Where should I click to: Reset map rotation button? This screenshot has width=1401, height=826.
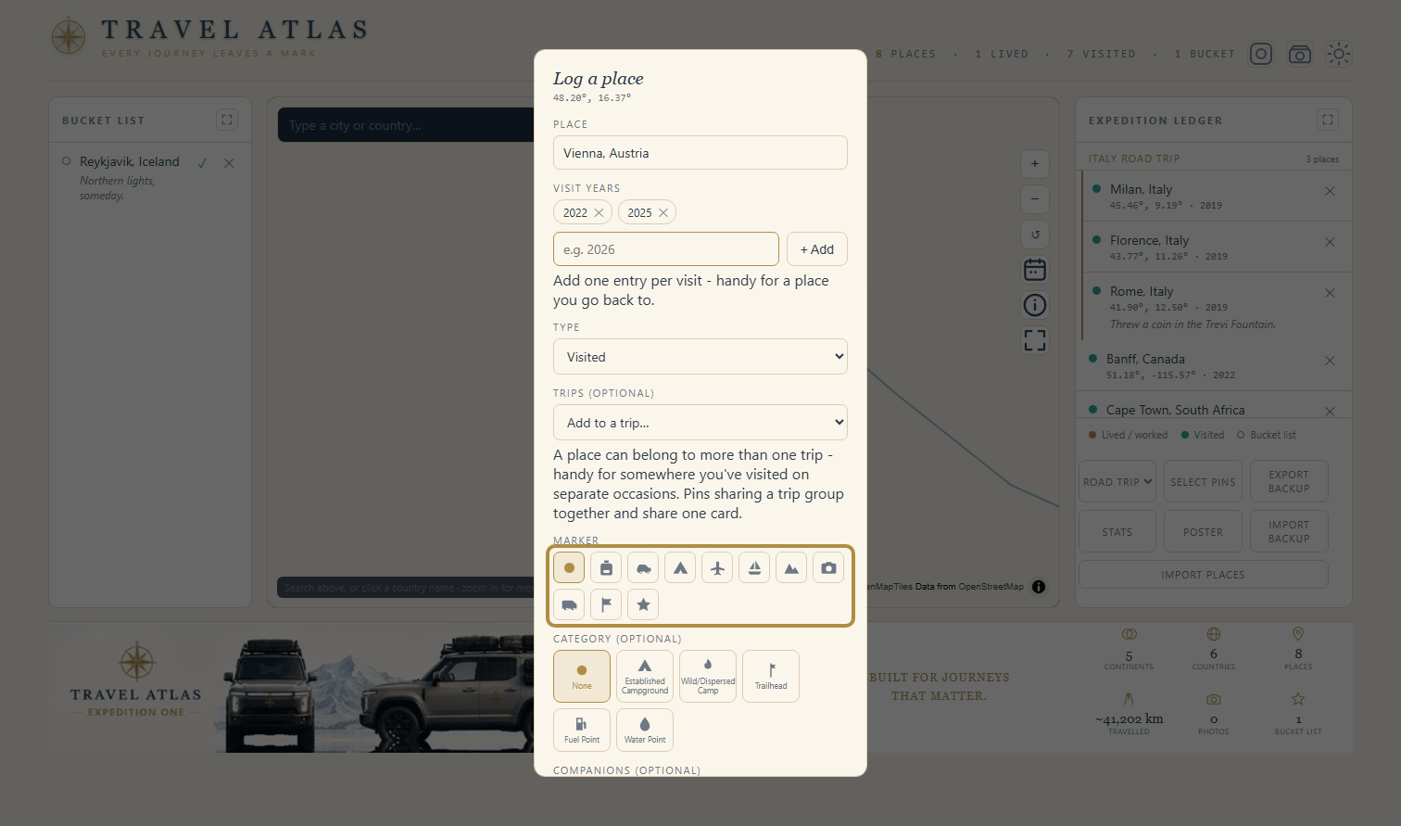pos(1035,235)
